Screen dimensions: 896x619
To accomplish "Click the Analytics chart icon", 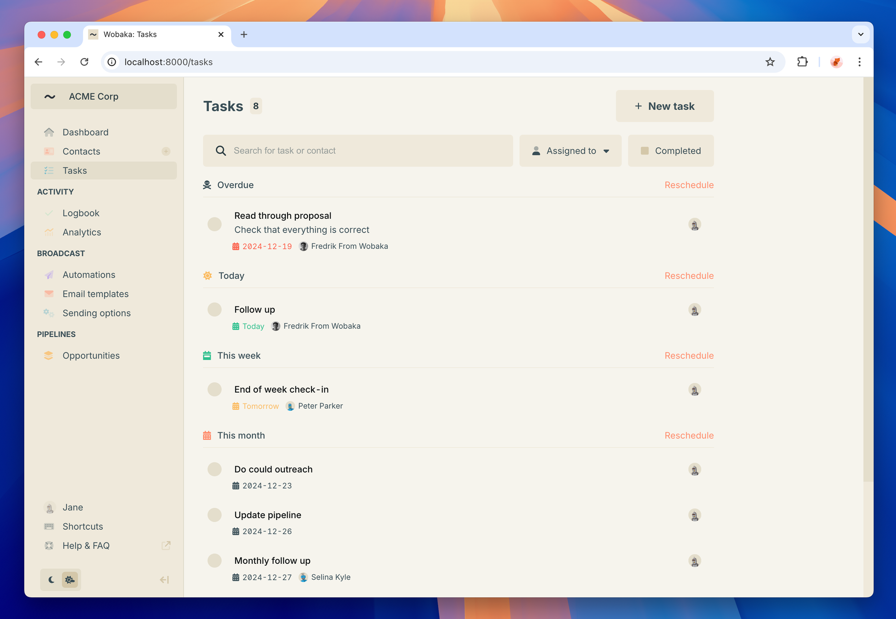I will (49, 232).
